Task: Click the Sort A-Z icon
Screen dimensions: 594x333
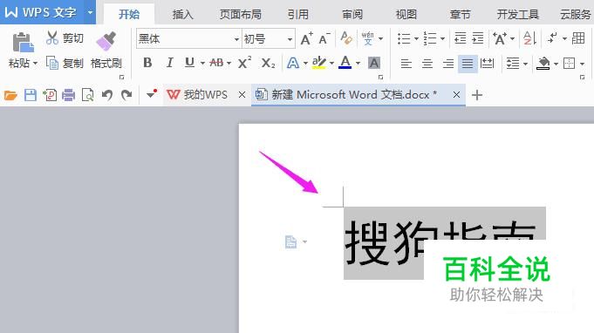Action: pos(529,38)
